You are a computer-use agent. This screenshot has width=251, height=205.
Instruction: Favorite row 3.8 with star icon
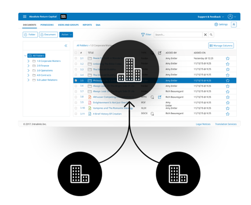[227, 97]
